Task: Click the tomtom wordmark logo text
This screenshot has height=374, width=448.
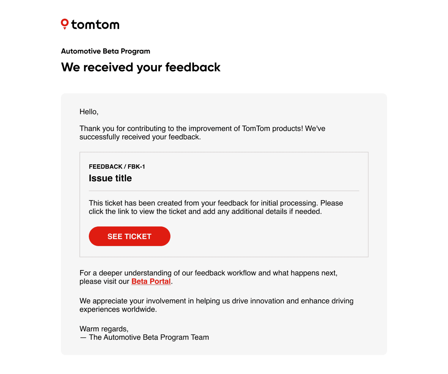Action: (x=95, y=25)
